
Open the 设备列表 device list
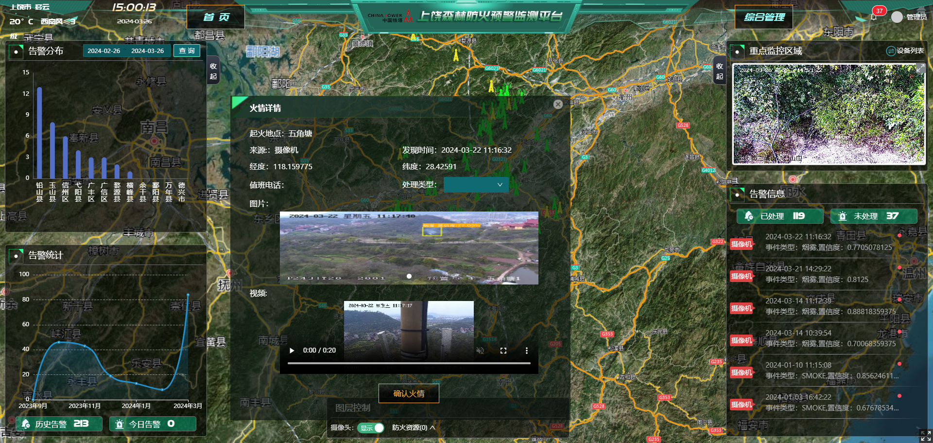(x=905, y=51)
